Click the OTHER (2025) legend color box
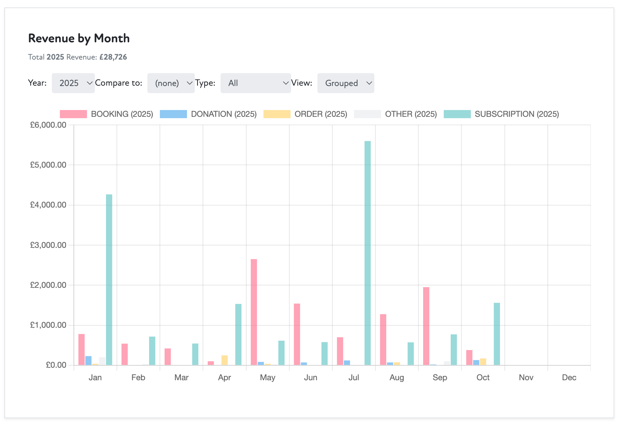This screenshot has height=430, width=622. click(x=367, y=114)
